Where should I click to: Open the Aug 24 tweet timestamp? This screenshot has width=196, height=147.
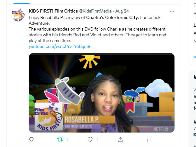pyautogui.click(x=122, y=11)
